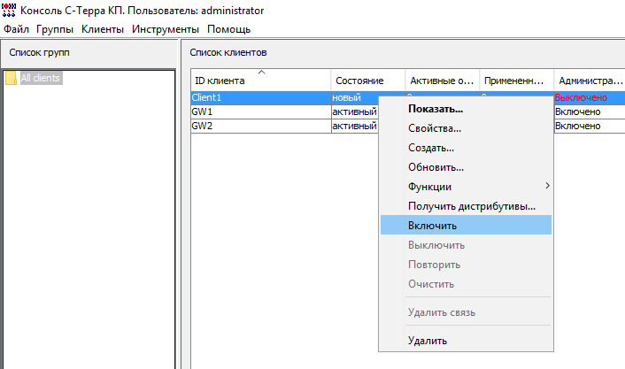This screenshot has height=369, width=625.
Task: Click Включено cell in GW2 row
Action: (x=590, y=126)
